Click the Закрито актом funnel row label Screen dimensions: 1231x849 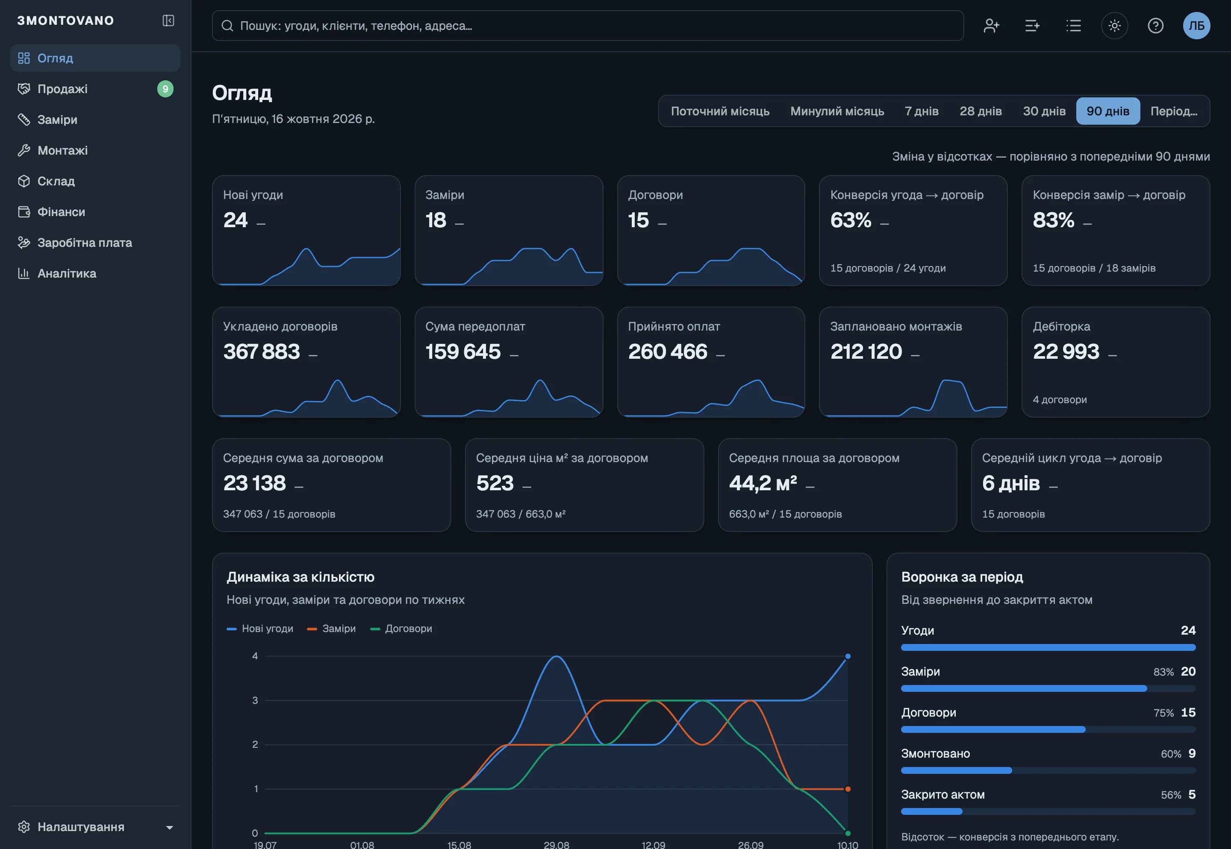(942, 795)
